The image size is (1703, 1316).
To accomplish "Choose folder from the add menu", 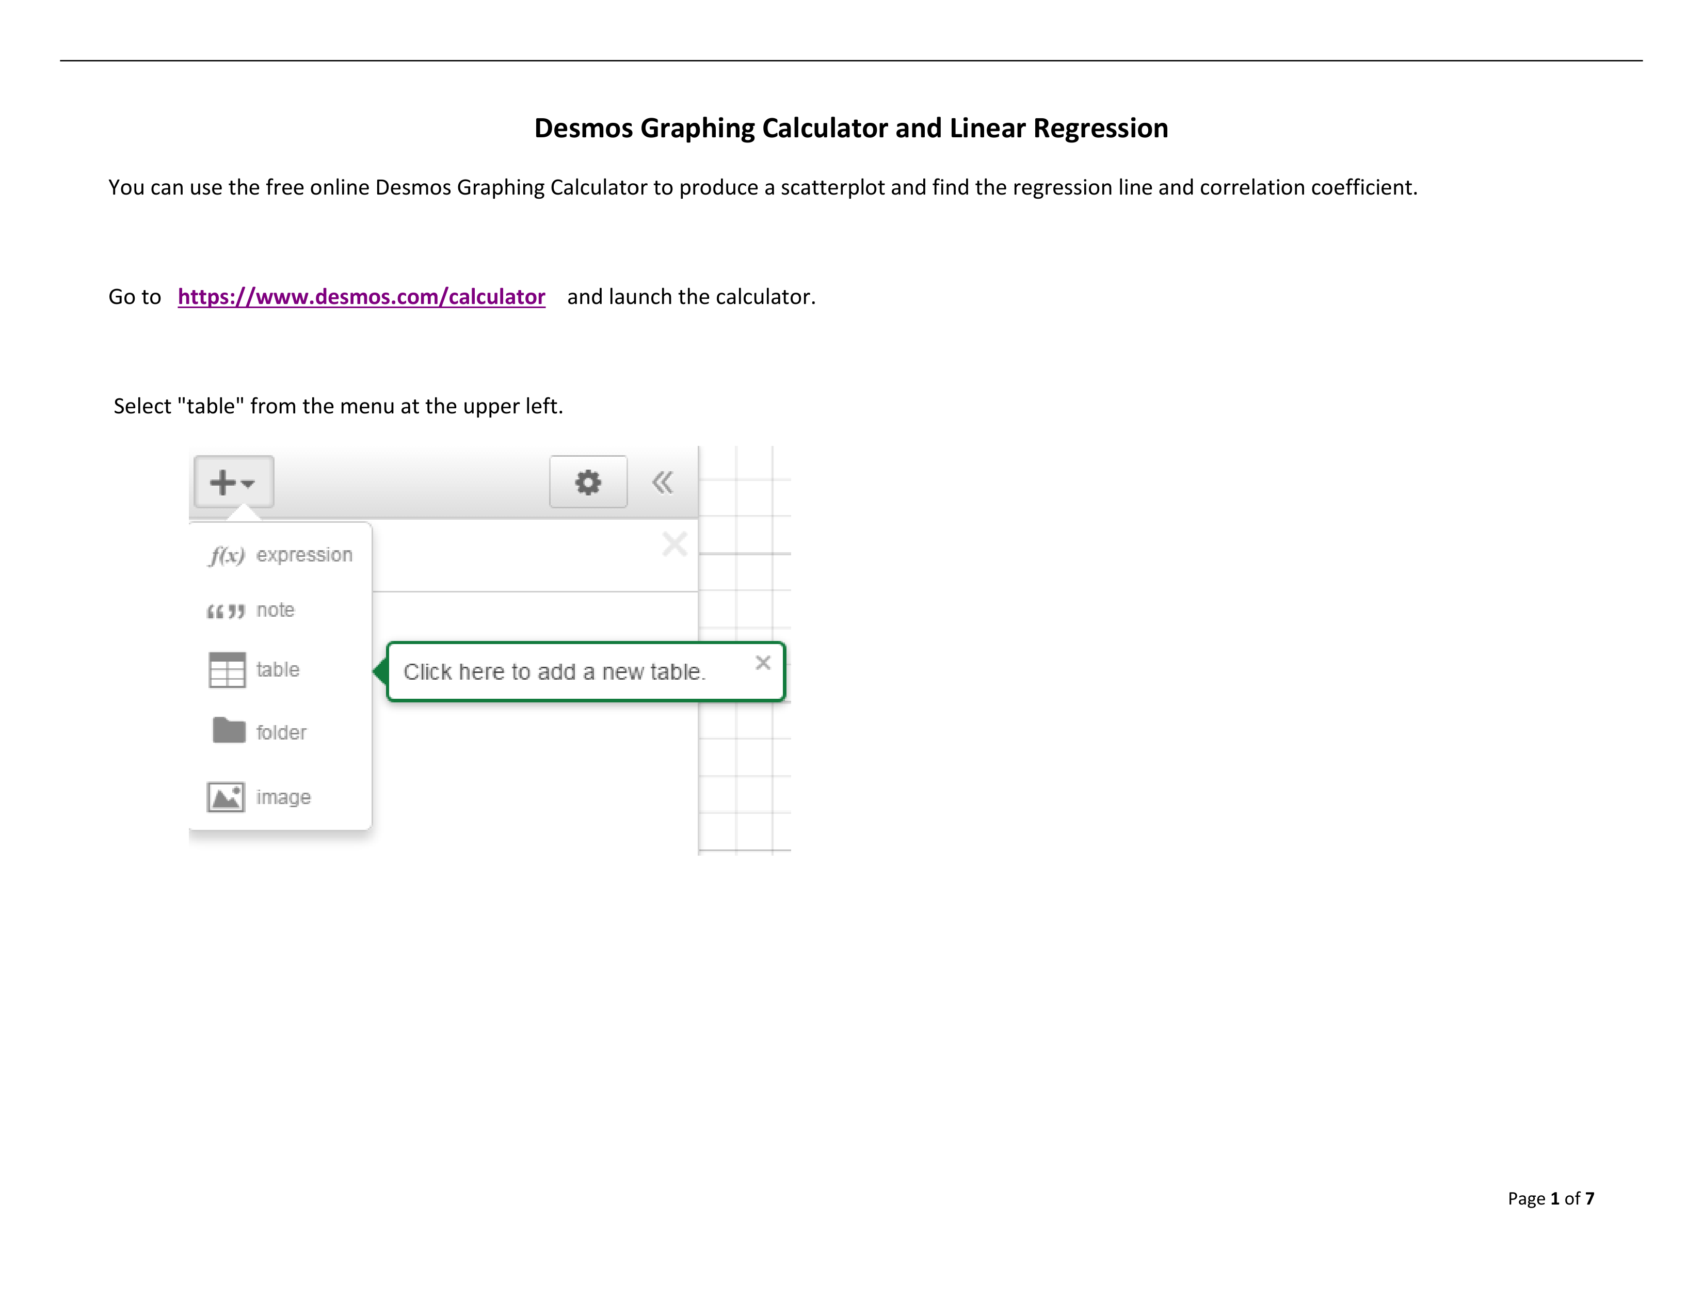I will point(259,731).
